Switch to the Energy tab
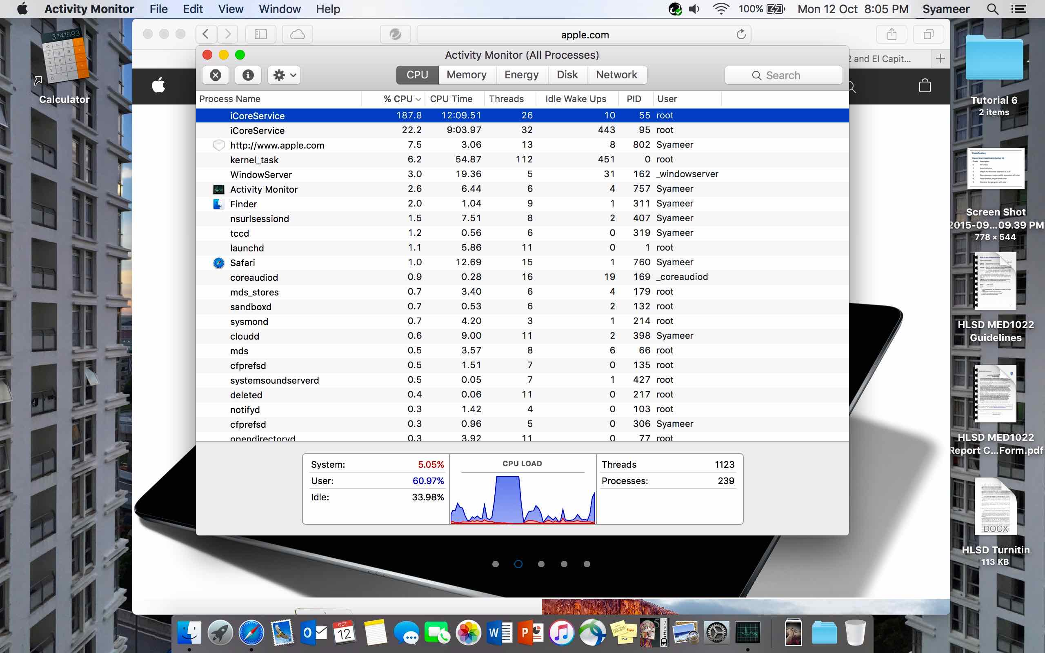 pos(521,75)
